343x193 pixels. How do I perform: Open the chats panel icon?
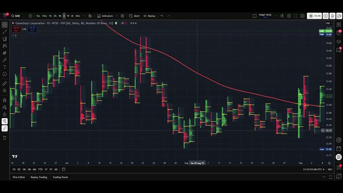(339, 50)
